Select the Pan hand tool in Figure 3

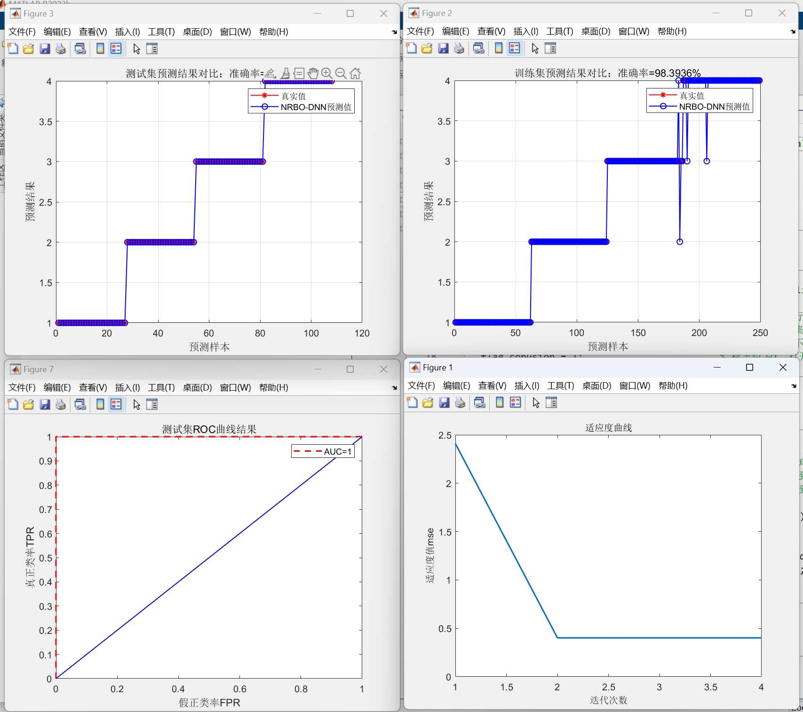[313, 73]
